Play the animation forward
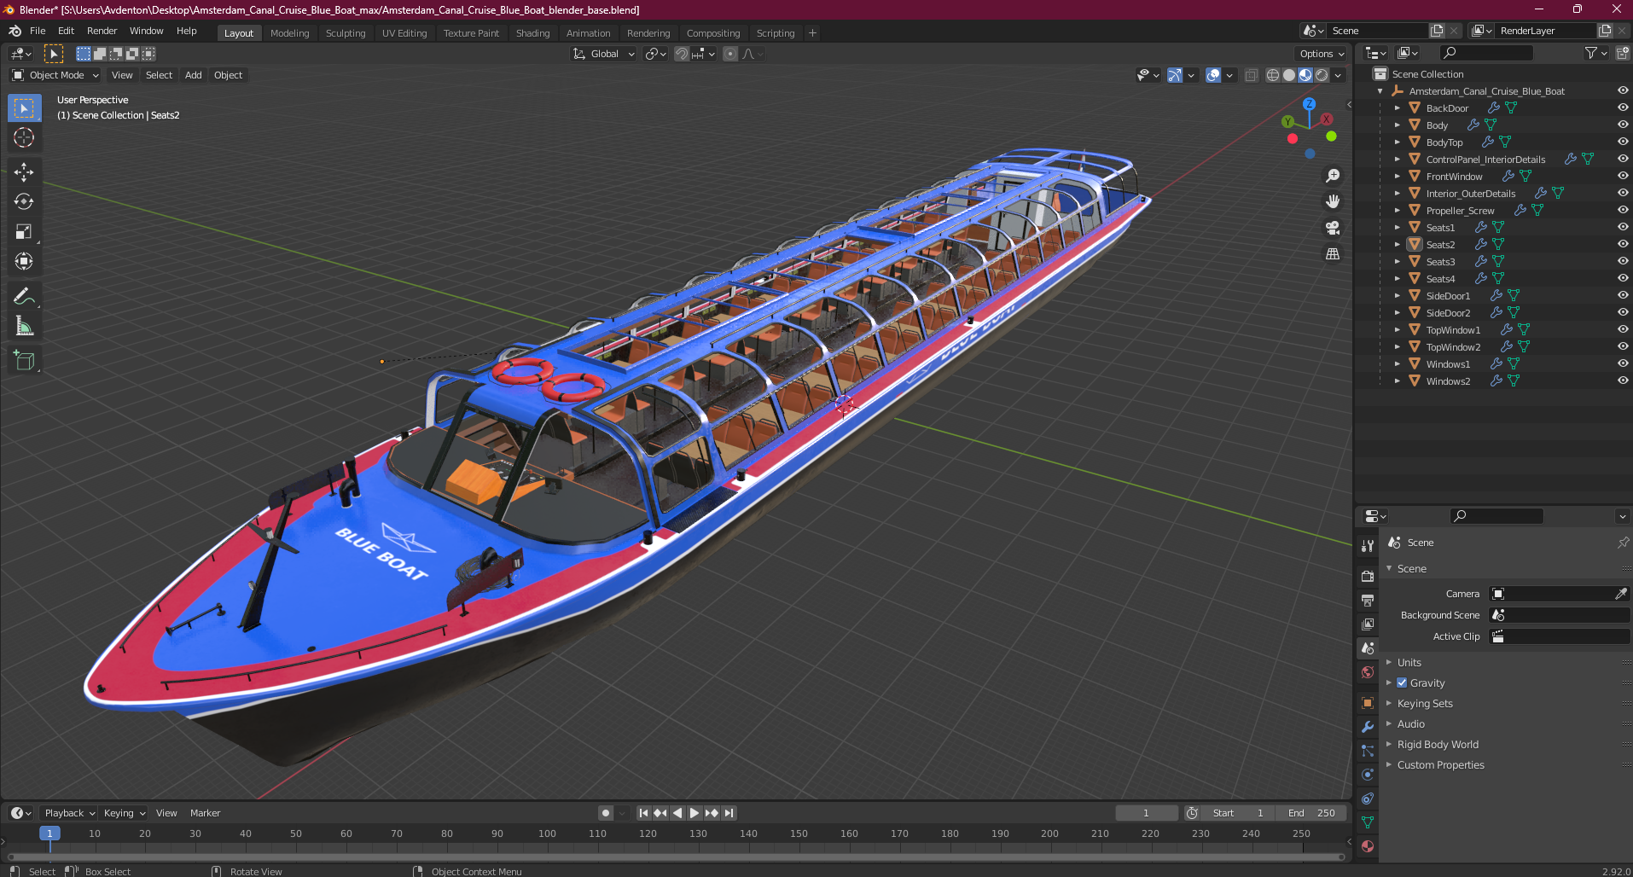This screenshot has height=877, width=1633. [x=694, y=813]
